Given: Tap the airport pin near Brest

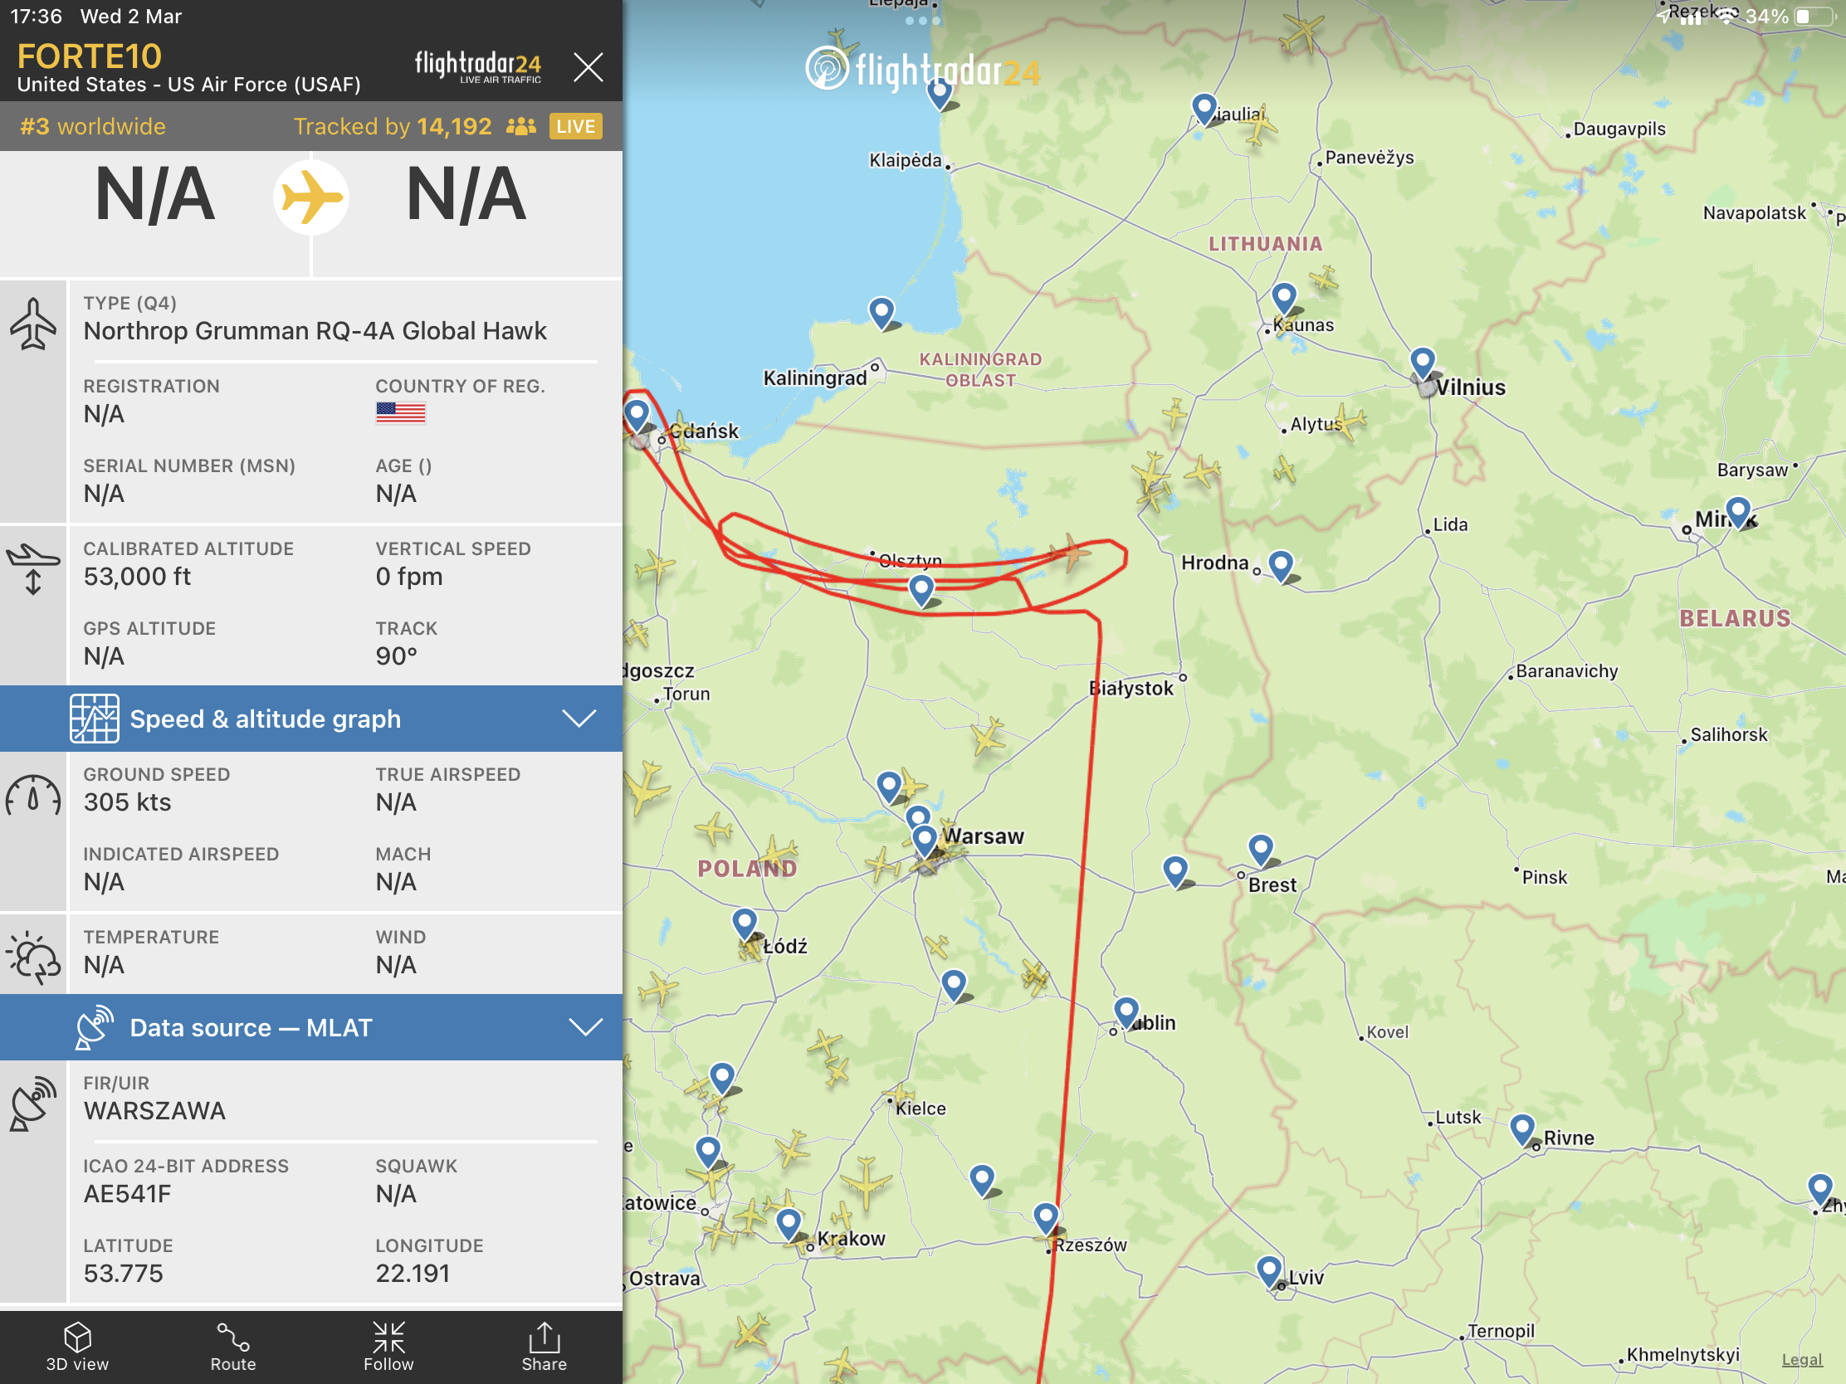Looking at the screenshot, I should coord(1261,851).
